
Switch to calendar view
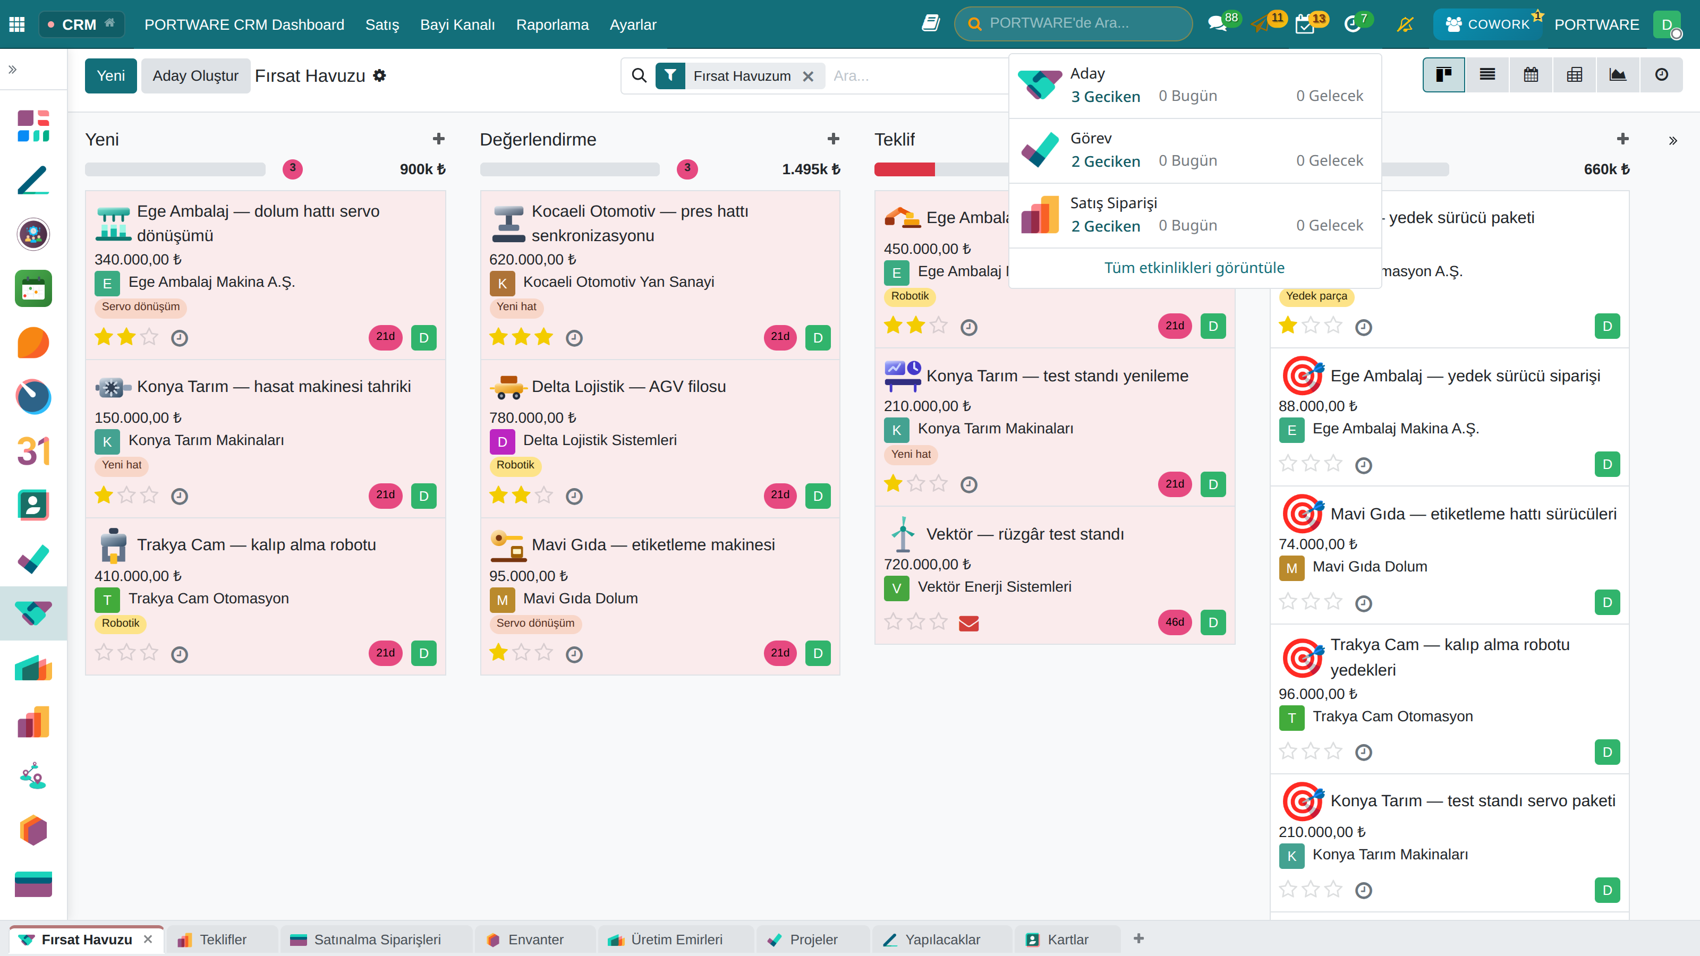[1531, 74]
